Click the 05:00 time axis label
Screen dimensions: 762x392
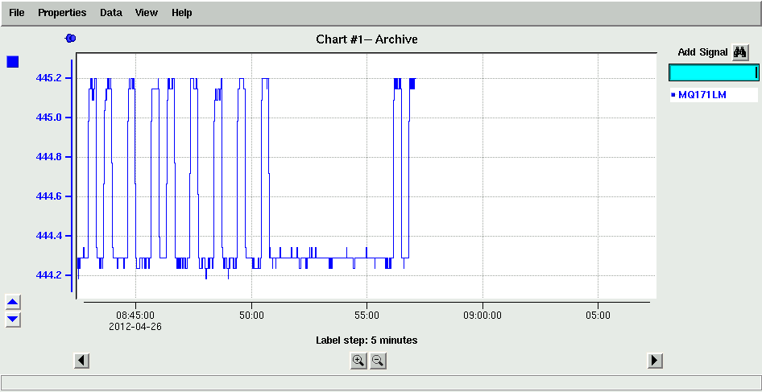point(598,316)
